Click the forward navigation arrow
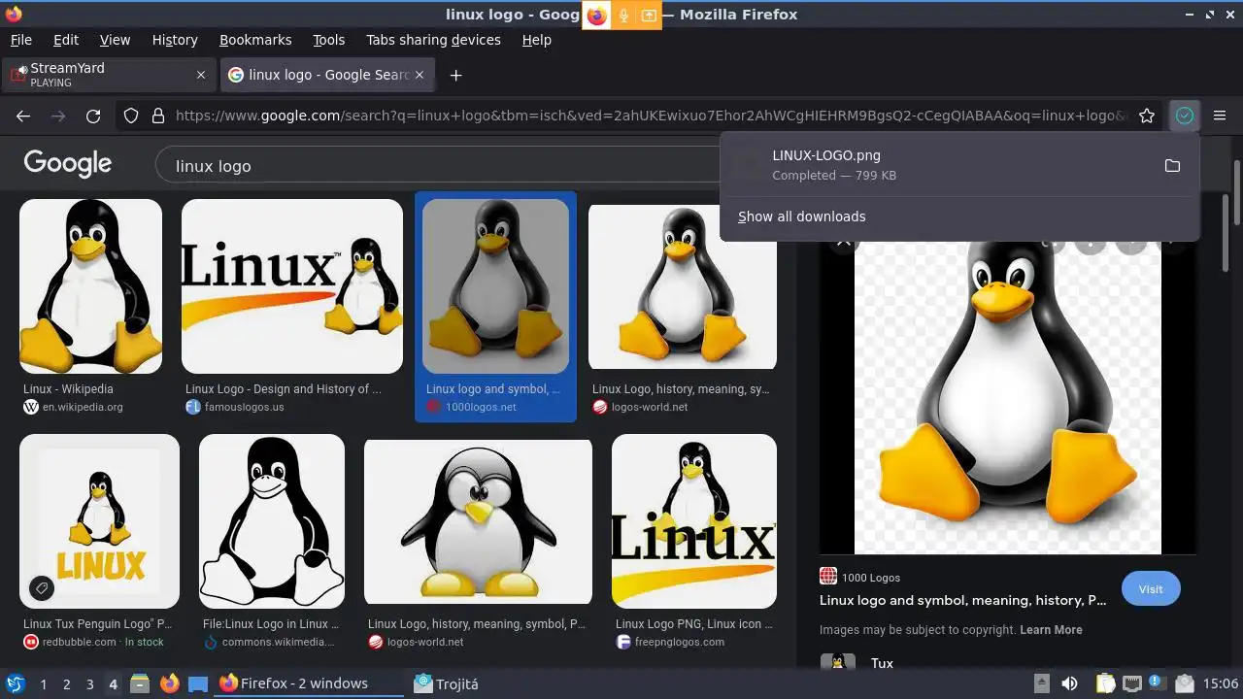This screenshot has height=699, width=1243. point(58,116)
